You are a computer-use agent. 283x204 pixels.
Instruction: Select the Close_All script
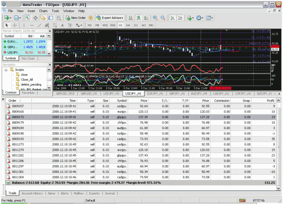27,79
